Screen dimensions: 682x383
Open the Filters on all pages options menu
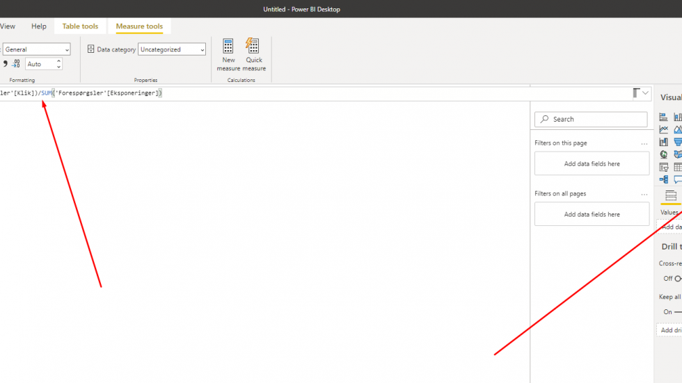pos(644,194)
